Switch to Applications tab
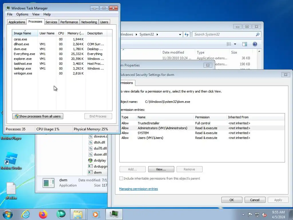Screen dimensions: 293x220 click(17, 22)
